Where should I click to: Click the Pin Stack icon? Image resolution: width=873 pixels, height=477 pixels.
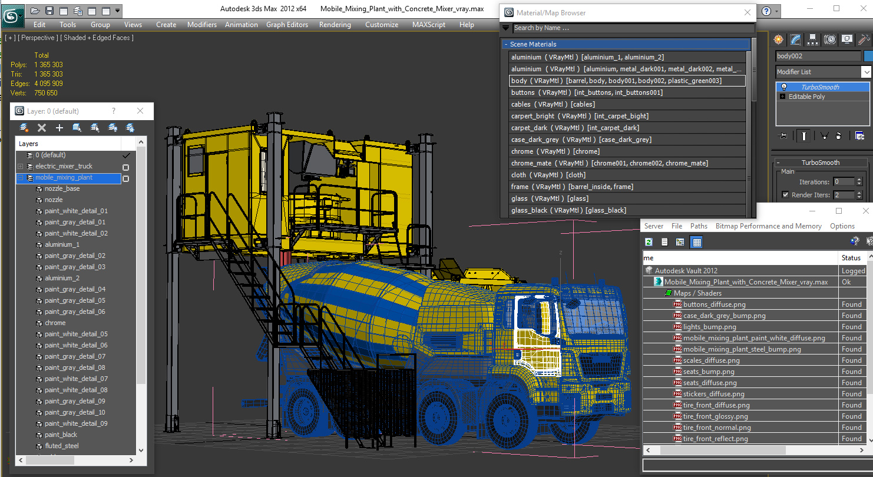click(x=782, y=136)
